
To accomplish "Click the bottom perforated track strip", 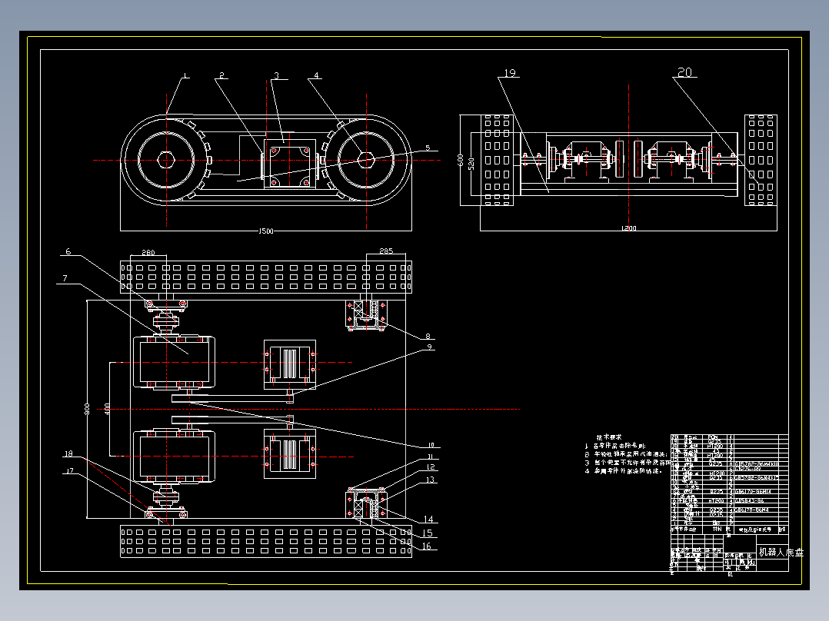I will (x=266, y=543).
